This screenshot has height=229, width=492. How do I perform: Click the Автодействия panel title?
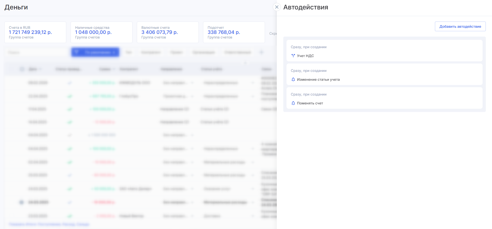306,7
